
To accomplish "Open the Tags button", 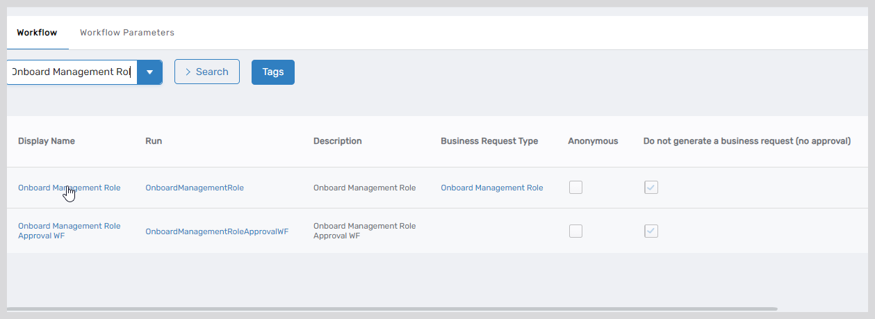I will pos(273,72).
